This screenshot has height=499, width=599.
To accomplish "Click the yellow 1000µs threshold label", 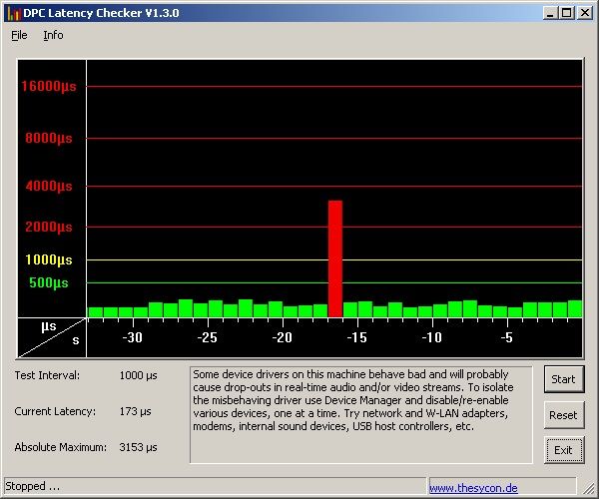I will 49,259.
